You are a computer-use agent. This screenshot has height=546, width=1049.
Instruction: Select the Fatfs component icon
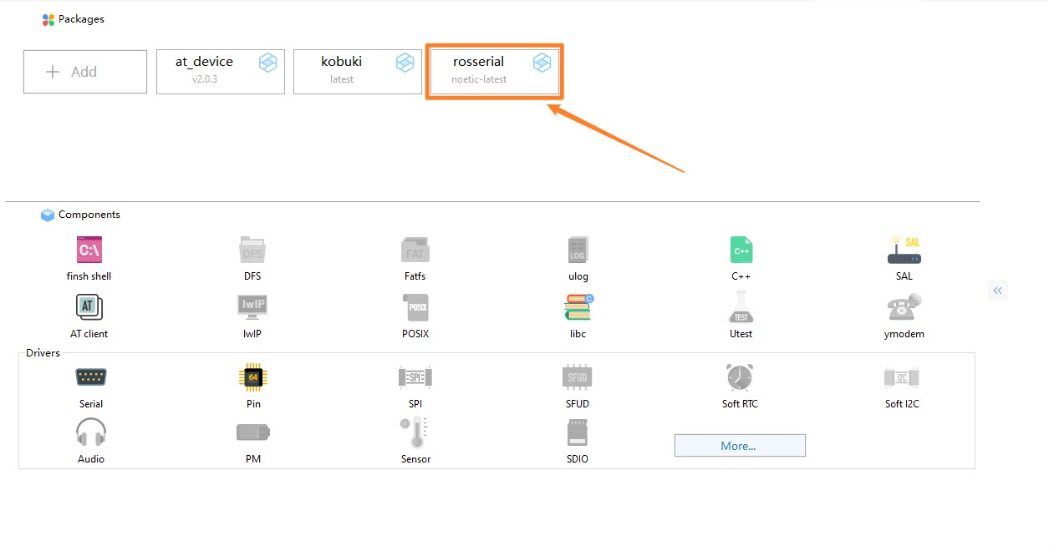point(415,250)
